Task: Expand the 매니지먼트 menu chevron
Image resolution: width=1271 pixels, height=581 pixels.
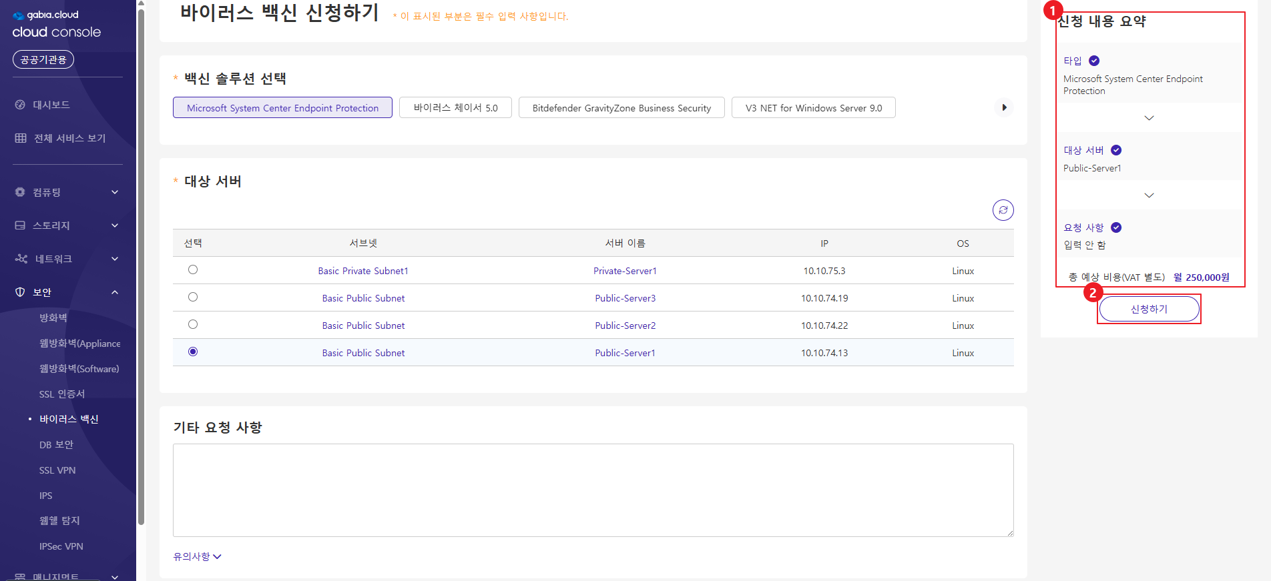Action: coord(115,576)
